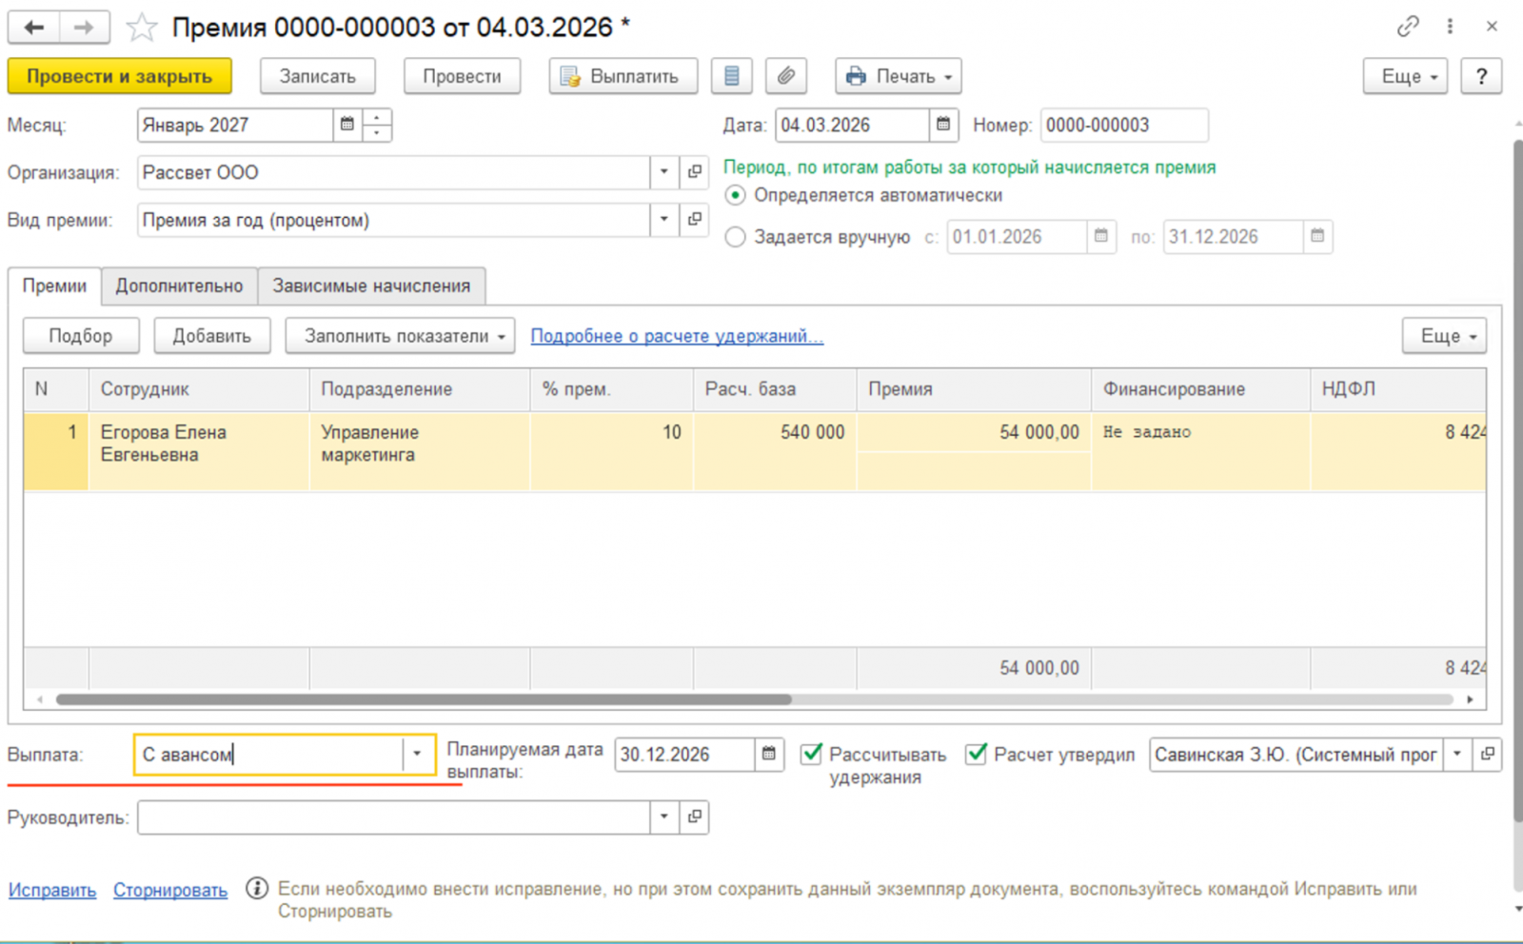Open the three-dot window menu

pos(1450,27)
